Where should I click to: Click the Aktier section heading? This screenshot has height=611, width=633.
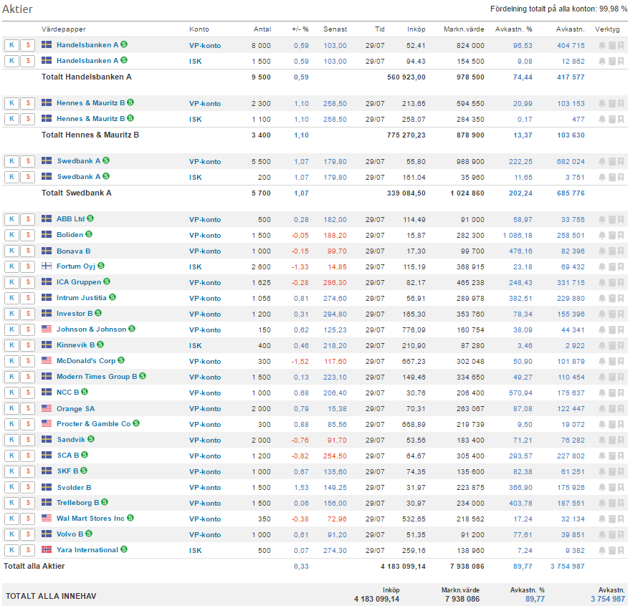[x=17, y=9]
